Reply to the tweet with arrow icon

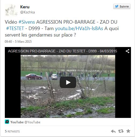tap(113, 131)
